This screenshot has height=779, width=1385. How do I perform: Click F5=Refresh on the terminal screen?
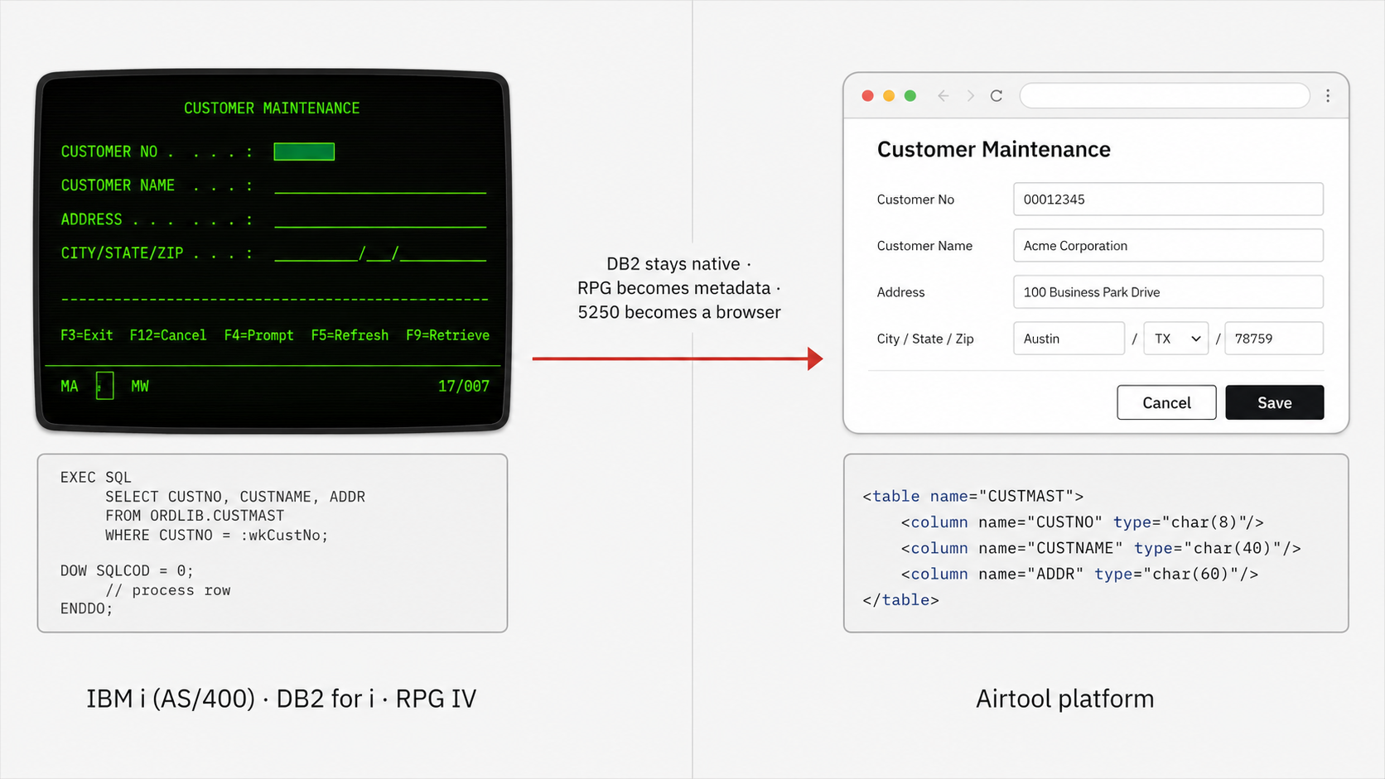[350, 335]
